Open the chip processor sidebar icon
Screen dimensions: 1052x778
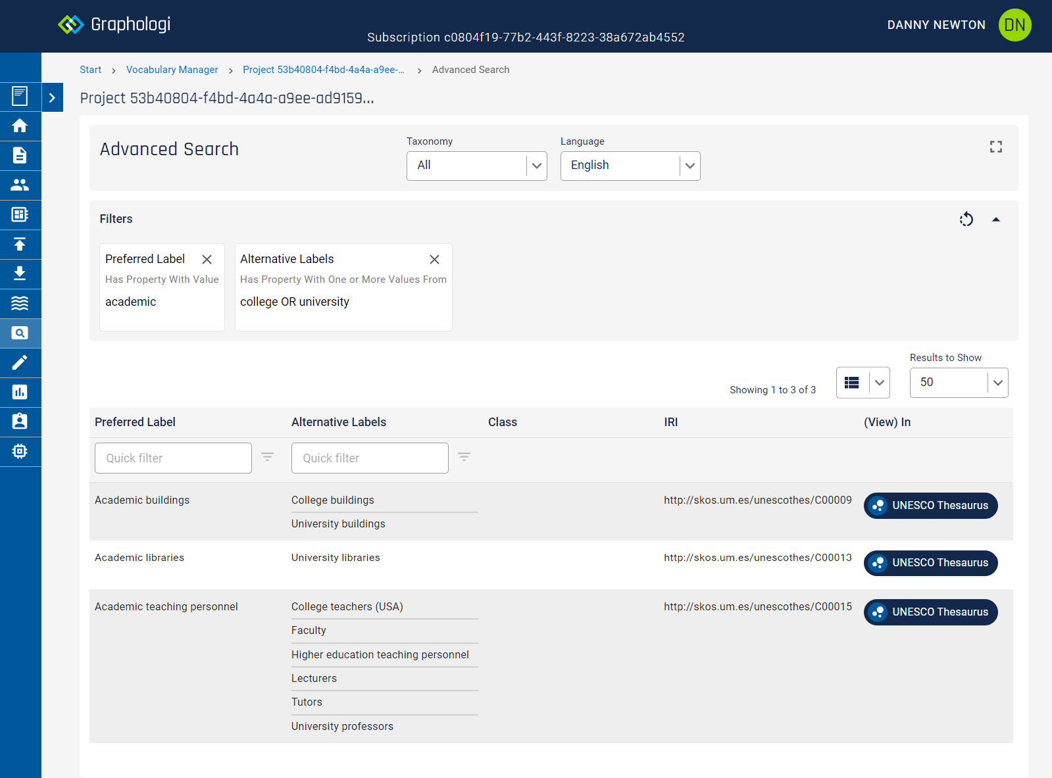(20, 451)
